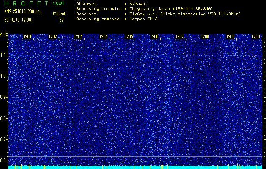Click the meteor label in header
Screen dimensions: 266x169
click(x=59, y=14)
